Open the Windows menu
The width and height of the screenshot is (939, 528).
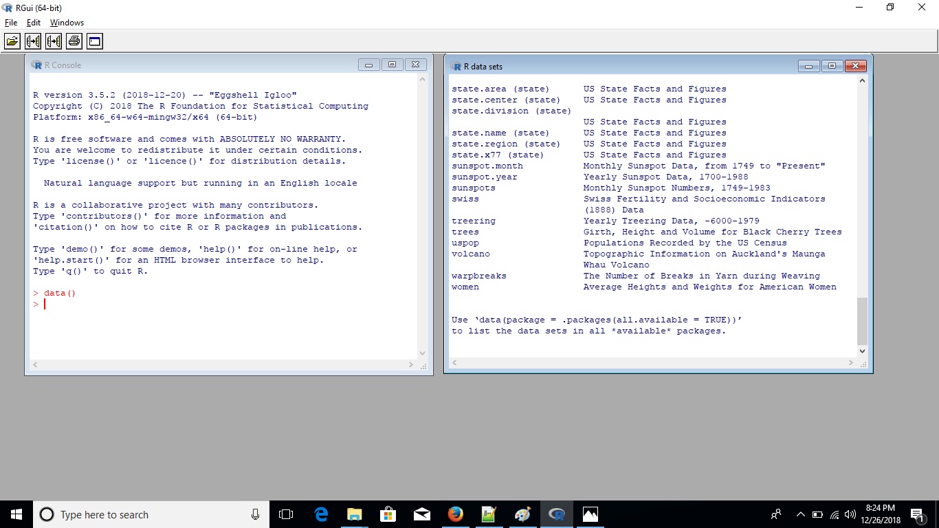(67, 23)
